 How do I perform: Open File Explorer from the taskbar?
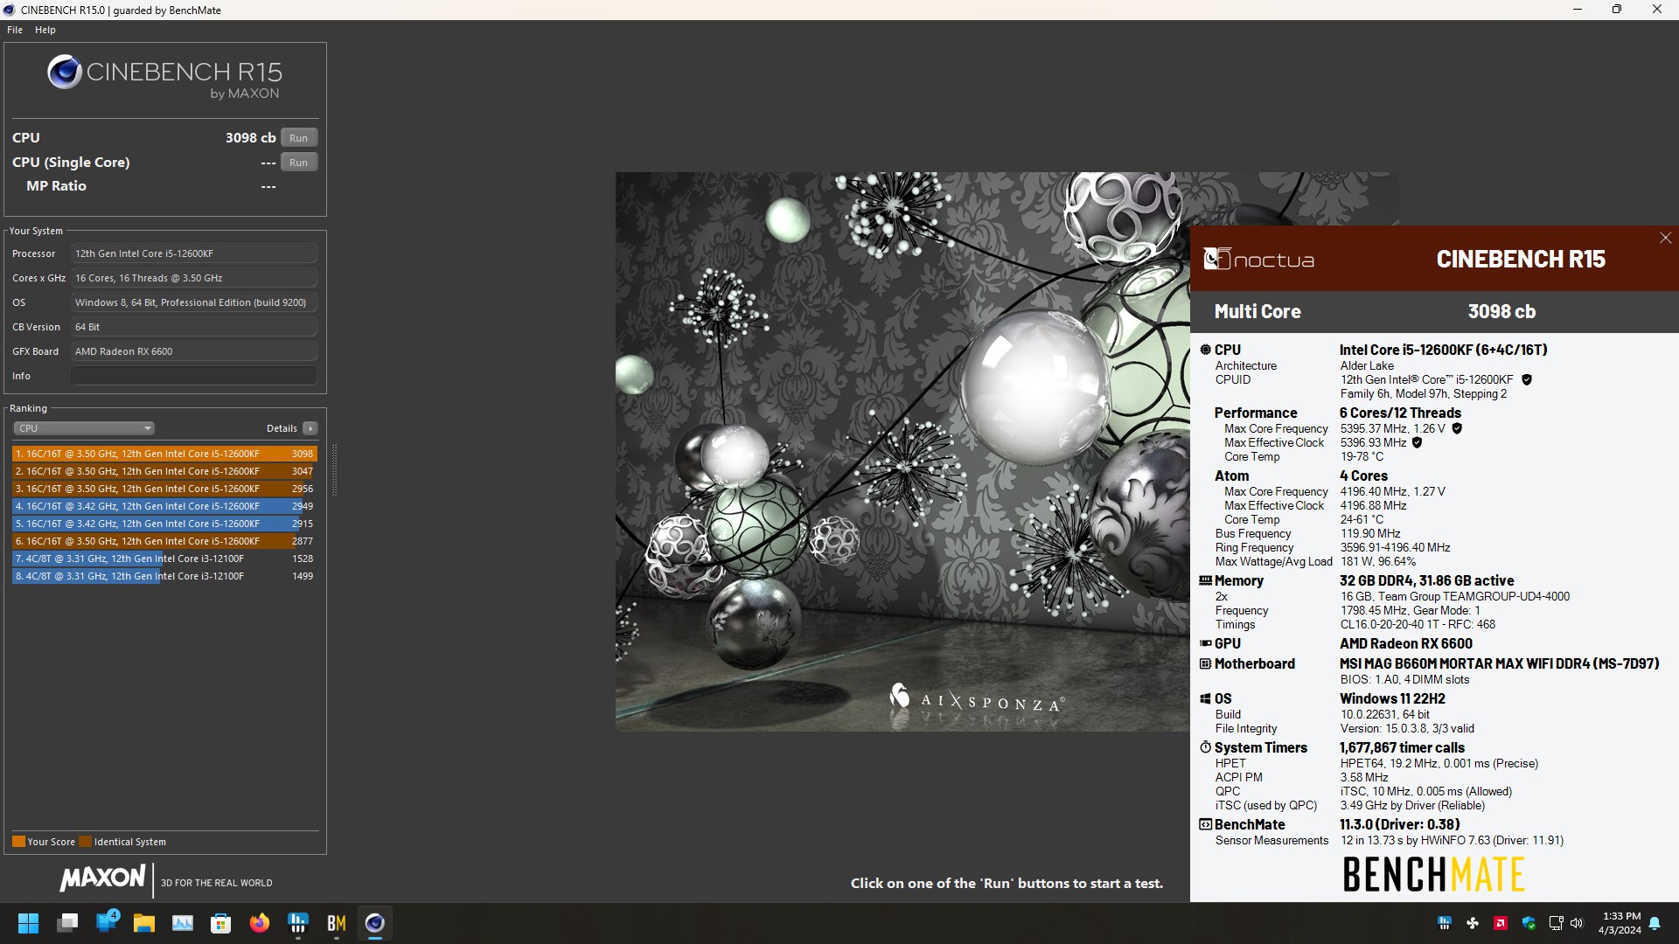[x=144, y=923]
